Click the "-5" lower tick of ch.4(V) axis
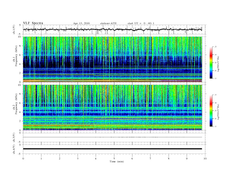Viewport: 231px width, 178px height. pyautogui.click(x=20, y=154)
